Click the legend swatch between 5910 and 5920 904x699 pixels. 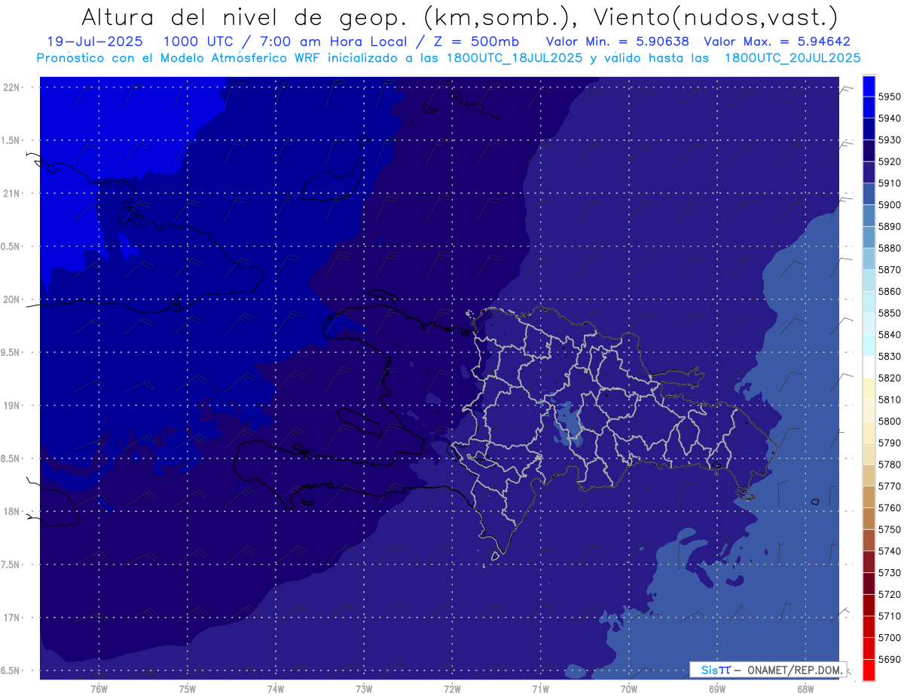tap(869, 173)
